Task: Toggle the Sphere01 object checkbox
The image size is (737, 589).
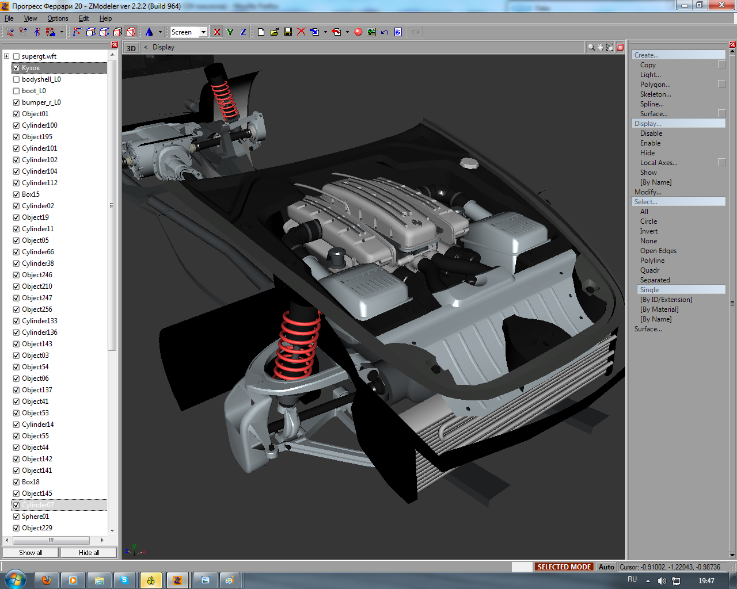Action: point(16,517)
